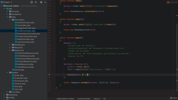Viewport: 178px width, 100px height.
Task: Click the folder icon of Controllers
Action: point(13,20)
